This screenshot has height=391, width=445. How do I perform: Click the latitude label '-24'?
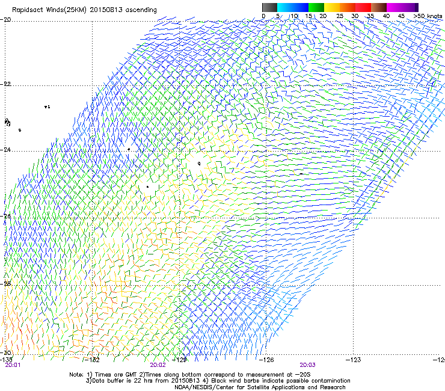pyautogui.click(x=5, y=150)
